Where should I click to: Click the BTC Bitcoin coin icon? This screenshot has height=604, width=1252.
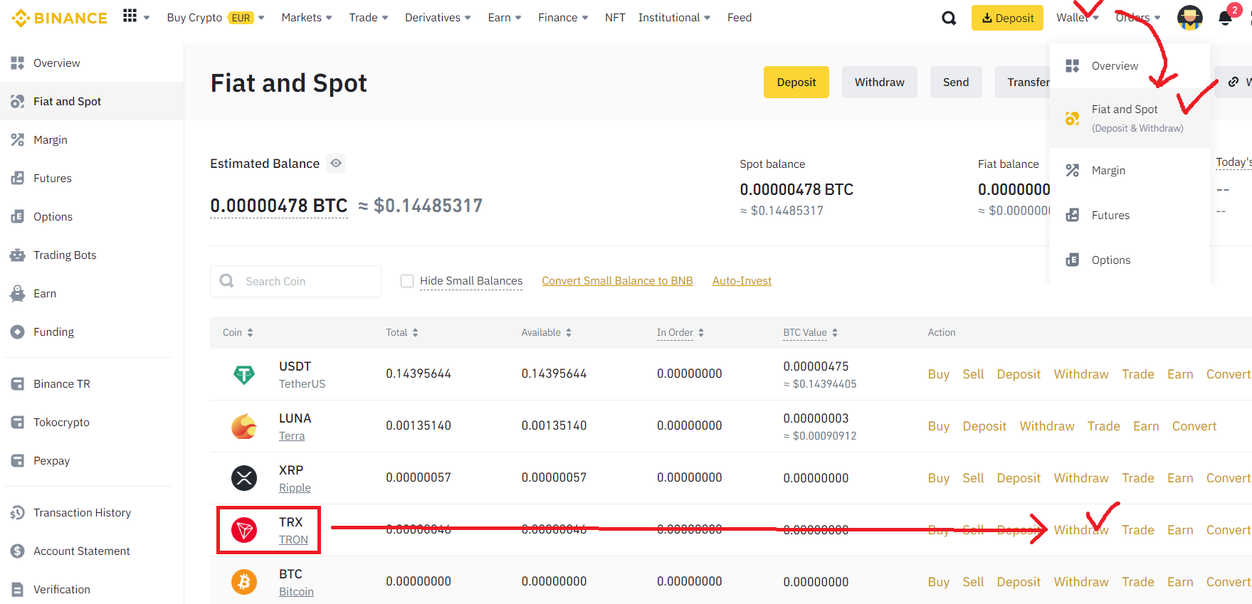point(244,582)
